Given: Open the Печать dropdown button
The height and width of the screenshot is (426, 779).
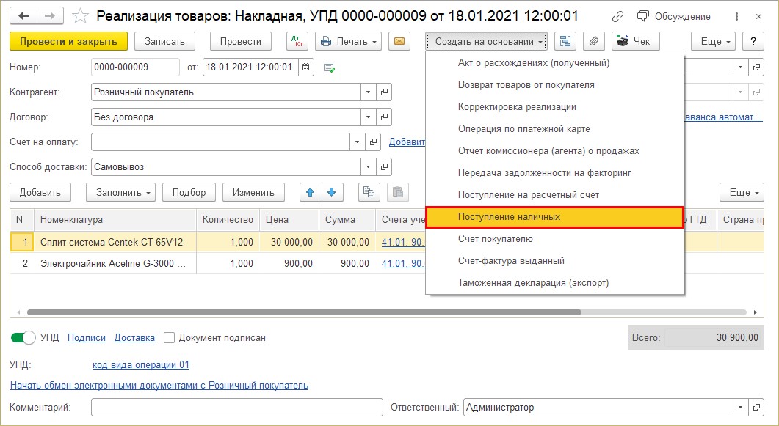Looking at the screenshot, I should tap(348, 42).
